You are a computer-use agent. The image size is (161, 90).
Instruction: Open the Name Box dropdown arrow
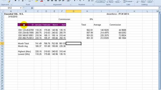[x=21, y=8]
